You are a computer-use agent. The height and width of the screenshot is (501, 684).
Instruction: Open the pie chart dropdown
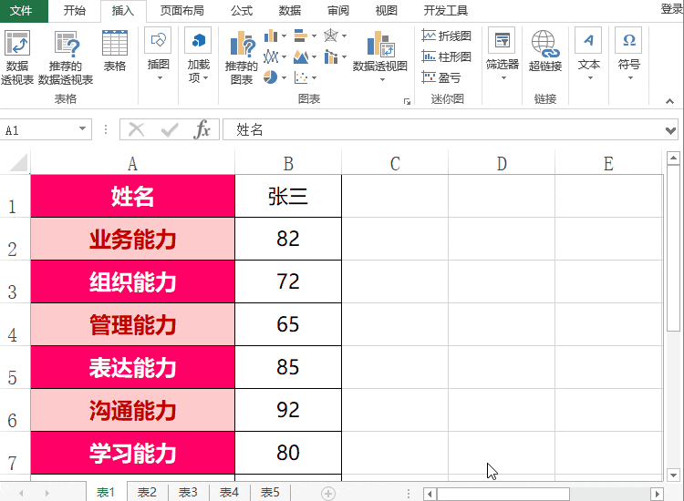pos(284,77)
